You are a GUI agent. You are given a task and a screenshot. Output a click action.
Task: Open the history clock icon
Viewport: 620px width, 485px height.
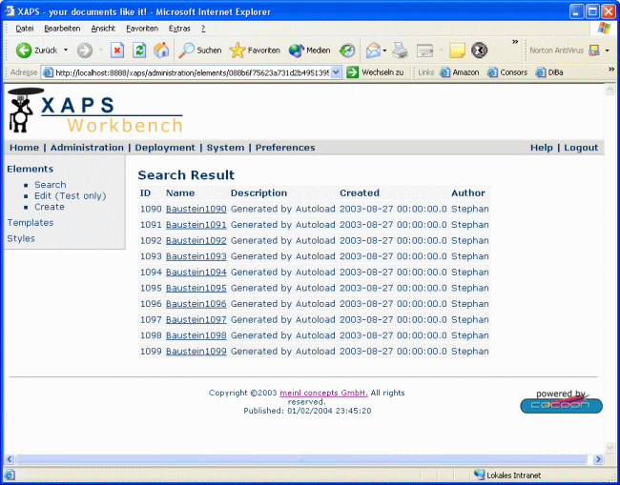click(347, 51)
